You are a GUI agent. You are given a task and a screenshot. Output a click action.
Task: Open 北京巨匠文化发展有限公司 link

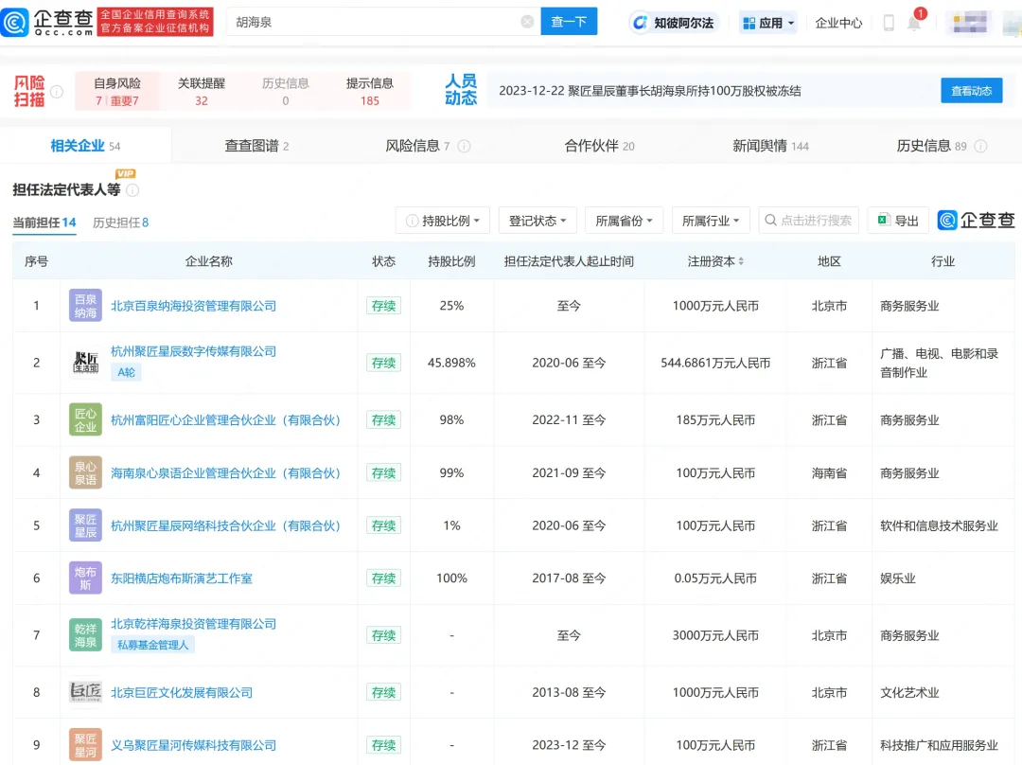[181, 693]
